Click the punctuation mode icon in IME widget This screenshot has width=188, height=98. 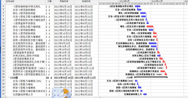(x=58, y=91)
